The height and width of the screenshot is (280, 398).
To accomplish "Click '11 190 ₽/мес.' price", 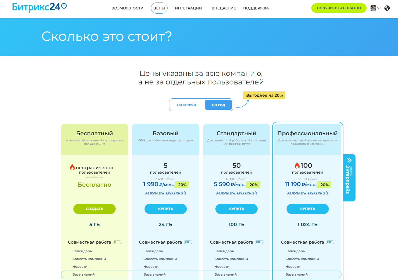I will tap(300, 184).
